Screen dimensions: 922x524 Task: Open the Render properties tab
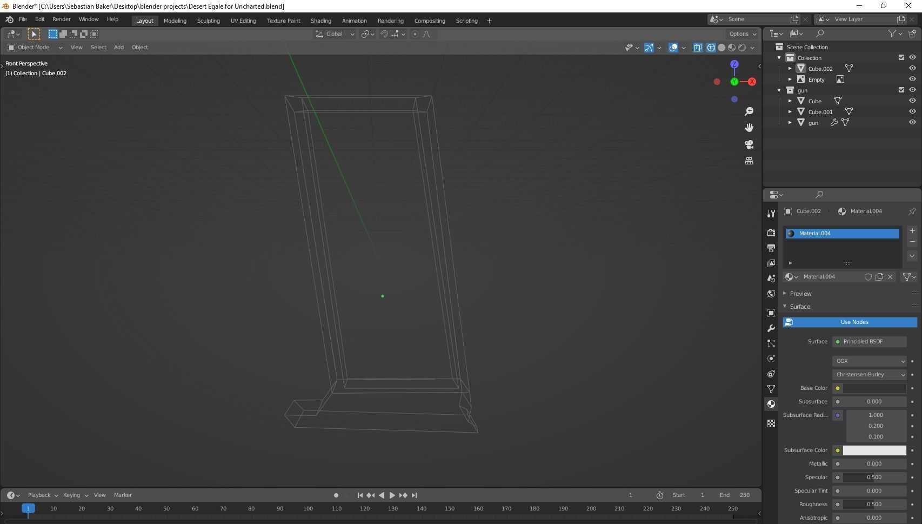click(x=771, y=233)
